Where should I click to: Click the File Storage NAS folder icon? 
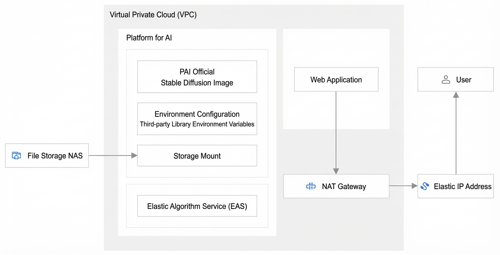[x=16, y=156]
